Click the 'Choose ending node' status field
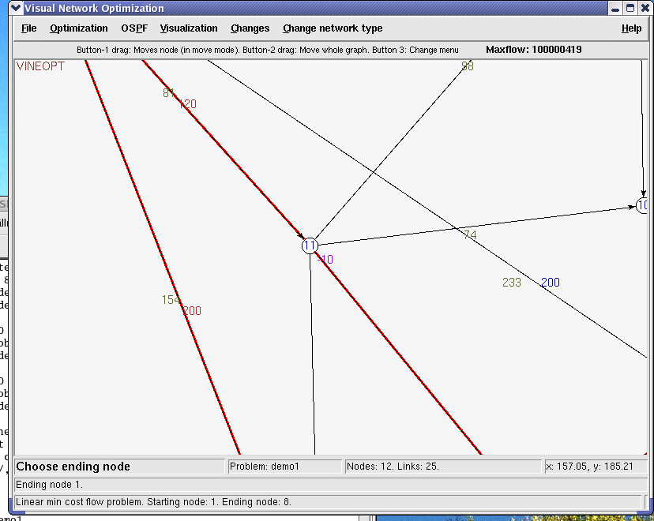This screenshot has width=654, height=521. point(120,467)
